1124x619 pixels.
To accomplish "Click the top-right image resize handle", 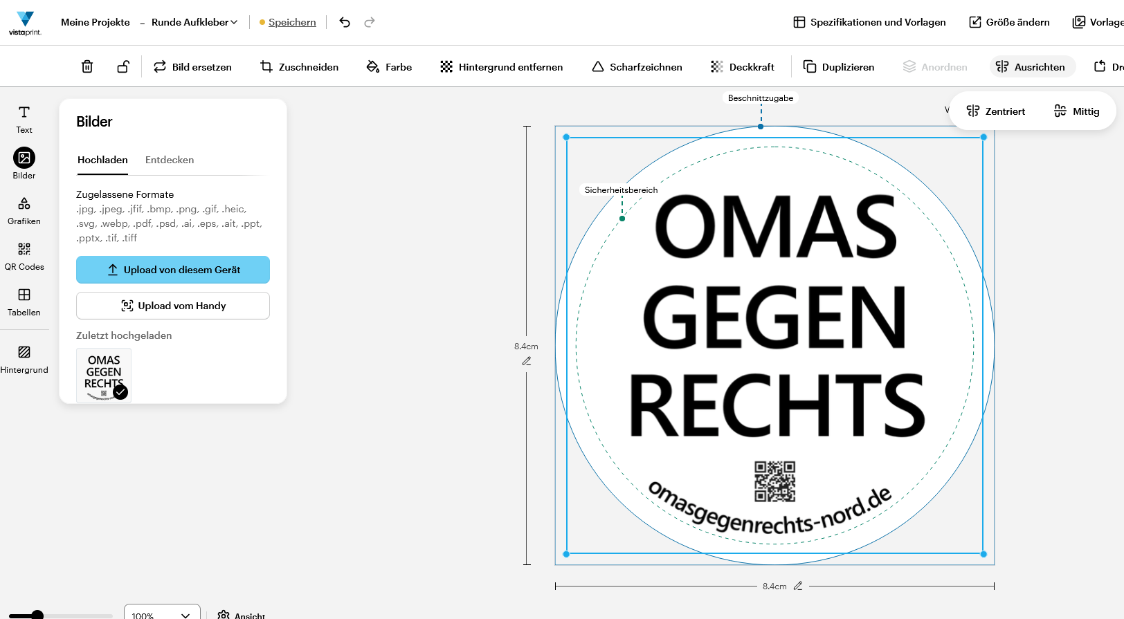I will [983, 137].
